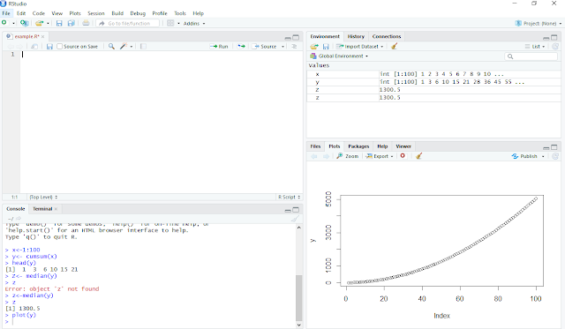Click the Create a project icon
This screenshot has height=329, width=565.
point(24,23)
